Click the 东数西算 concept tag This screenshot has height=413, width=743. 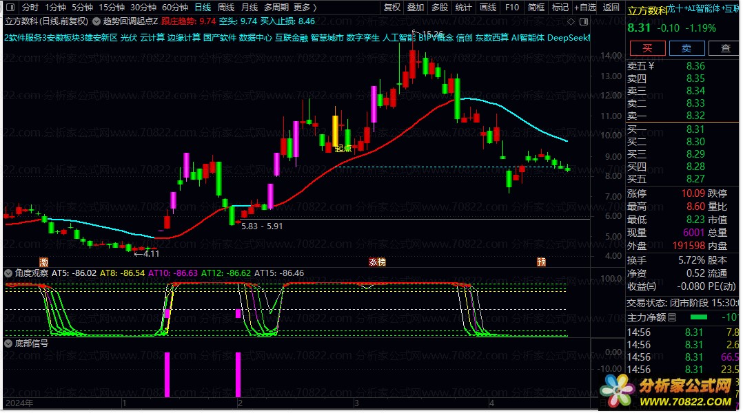click(x=492, y=38)
